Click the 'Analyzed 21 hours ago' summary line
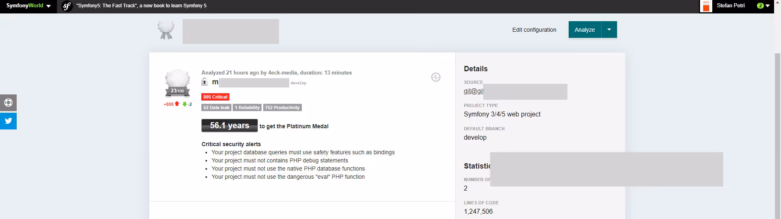Screen dimensions: 781x219 pos(277,72)
